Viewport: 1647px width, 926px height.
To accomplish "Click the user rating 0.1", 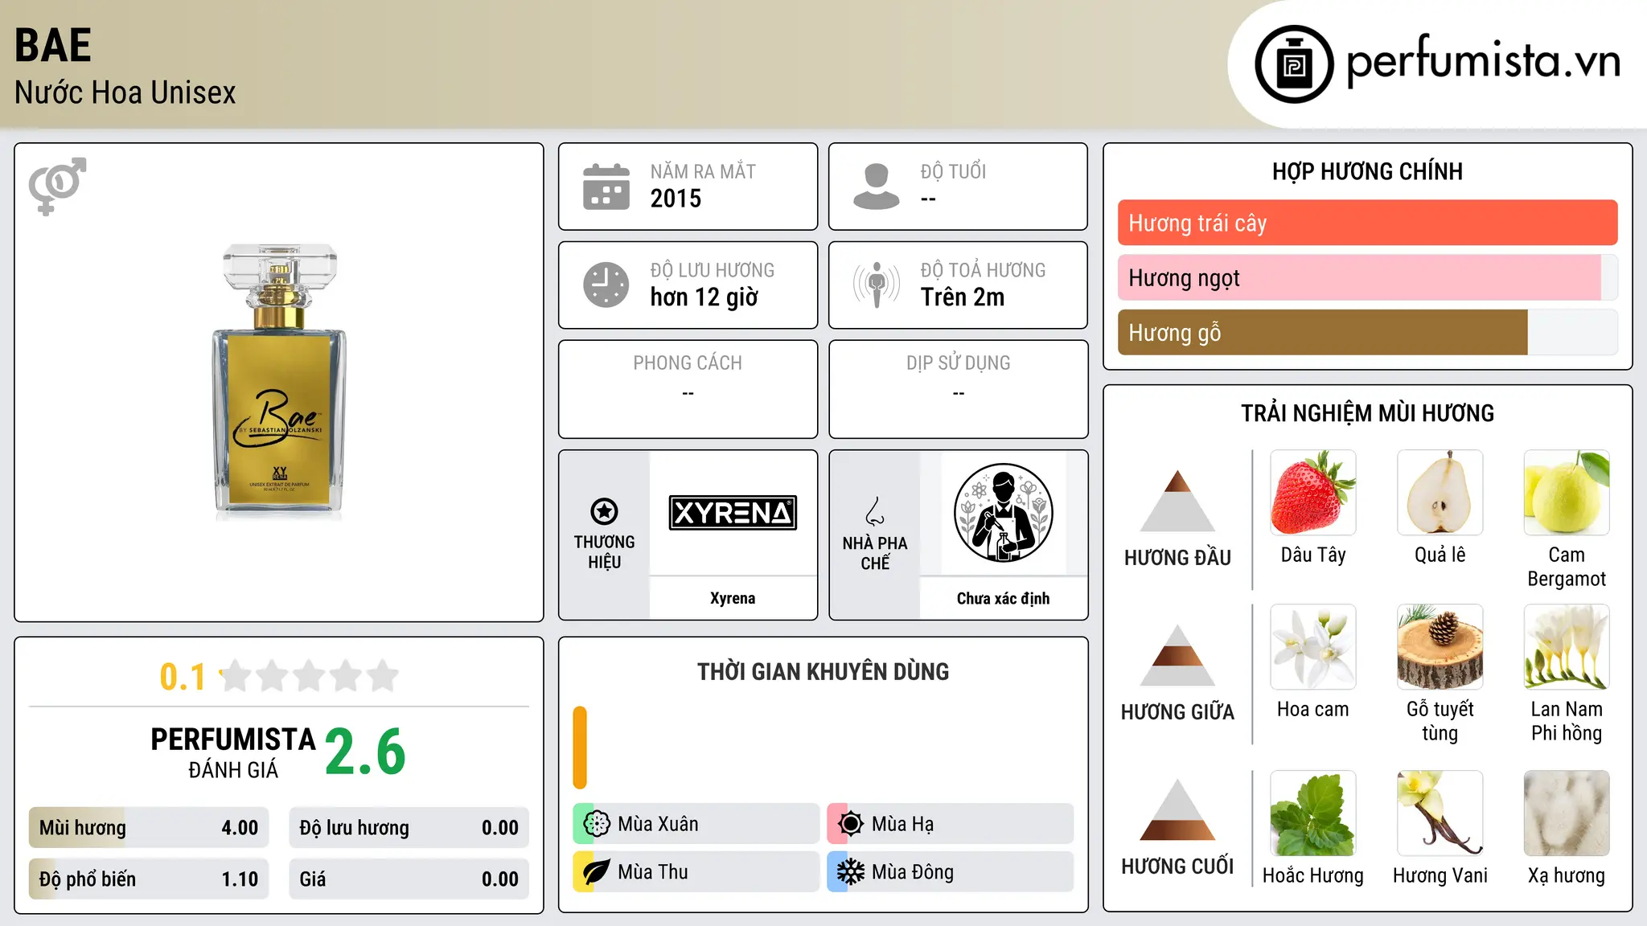I will coord(183,677).
